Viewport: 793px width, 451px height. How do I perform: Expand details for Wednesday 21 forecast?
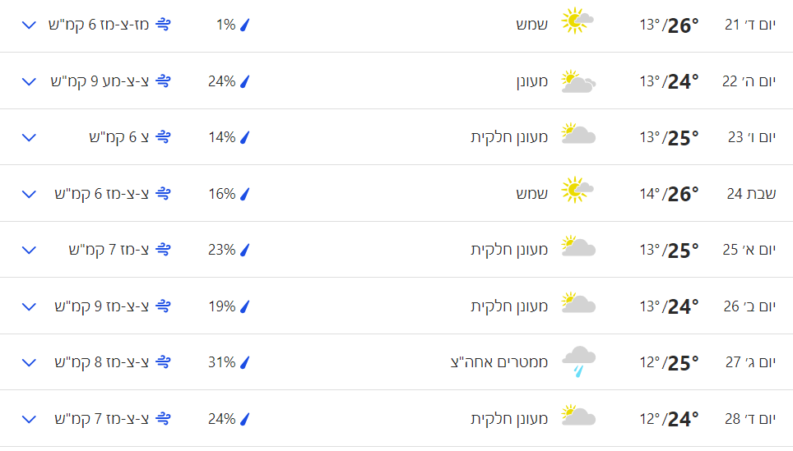[30, 25]
